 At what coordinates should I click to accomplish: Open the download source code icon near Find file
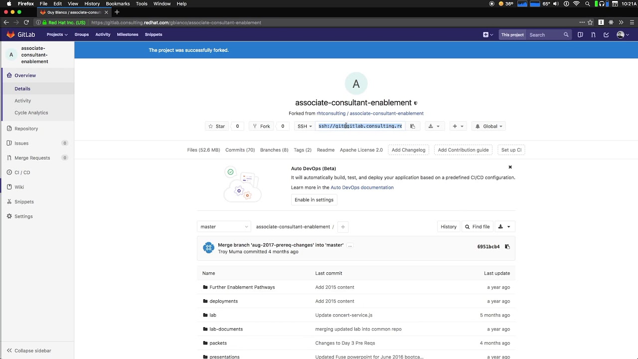[x=504, y=227]
